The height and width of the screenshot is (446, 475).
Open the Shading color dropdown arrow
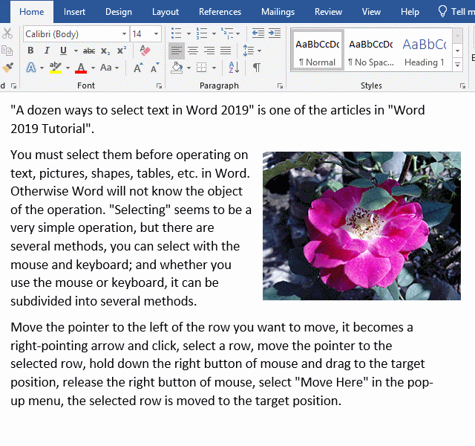189,68
